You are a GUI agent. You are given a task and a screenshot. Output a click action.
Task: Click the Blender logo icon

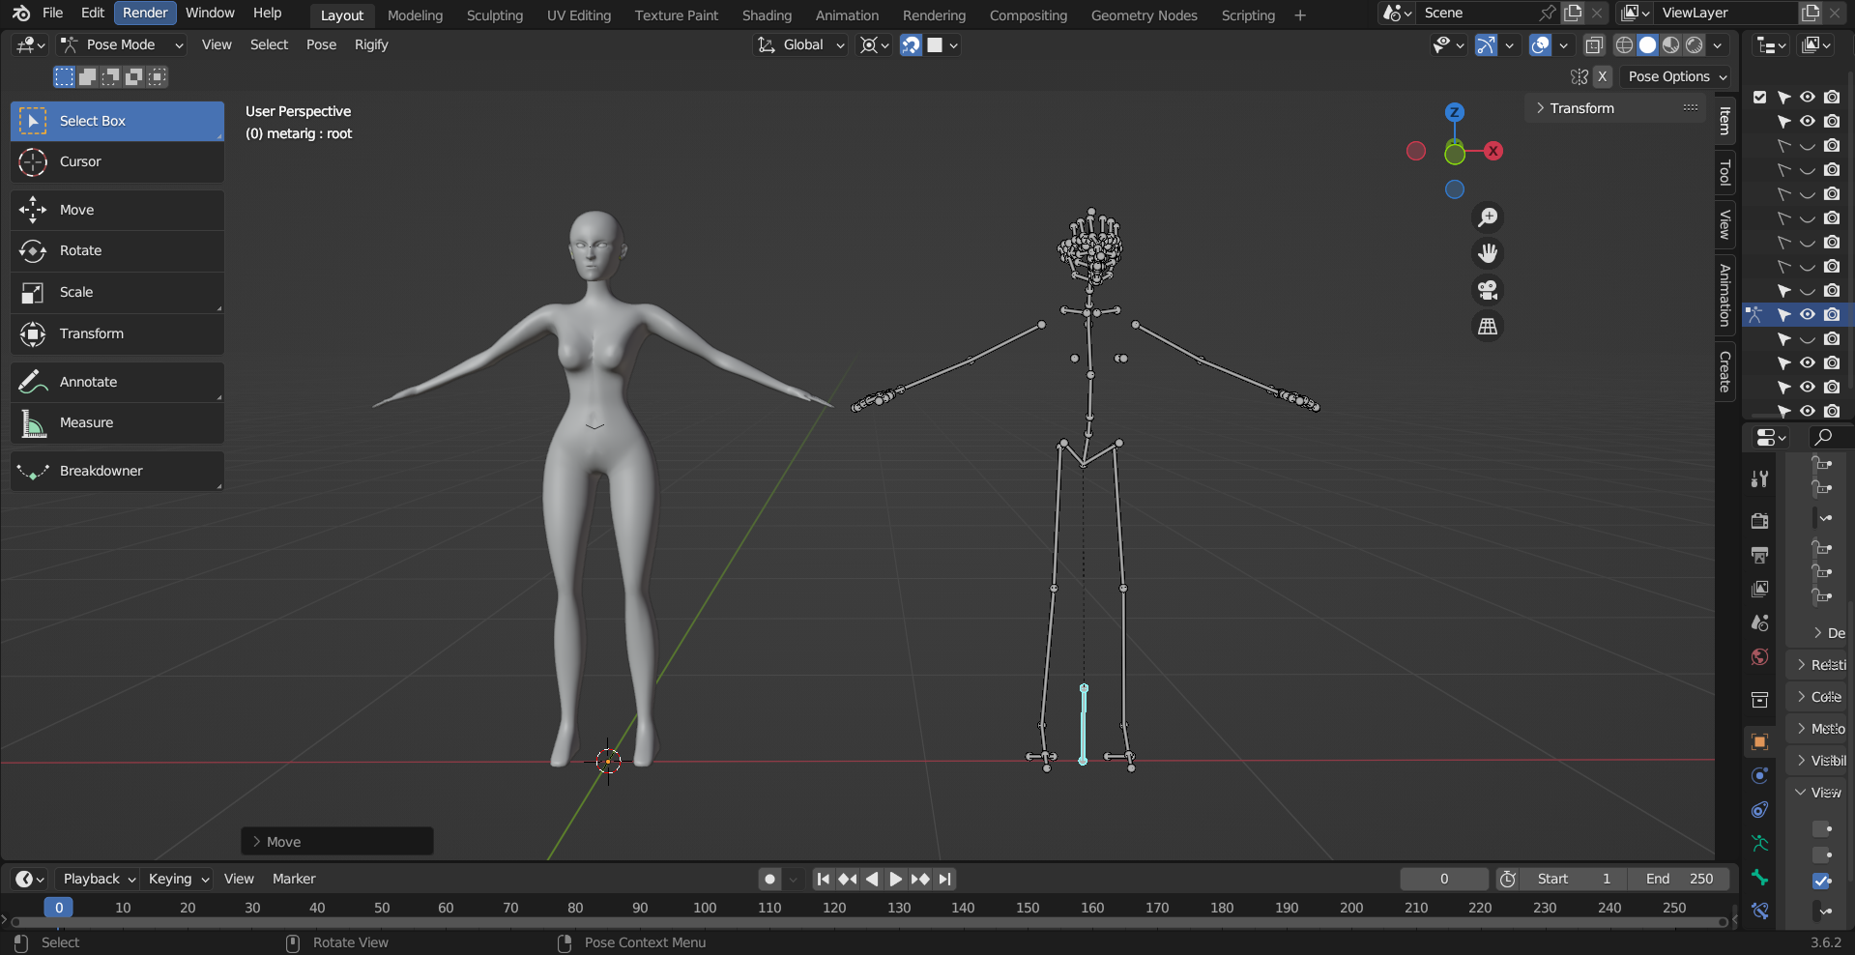(21, 13)
